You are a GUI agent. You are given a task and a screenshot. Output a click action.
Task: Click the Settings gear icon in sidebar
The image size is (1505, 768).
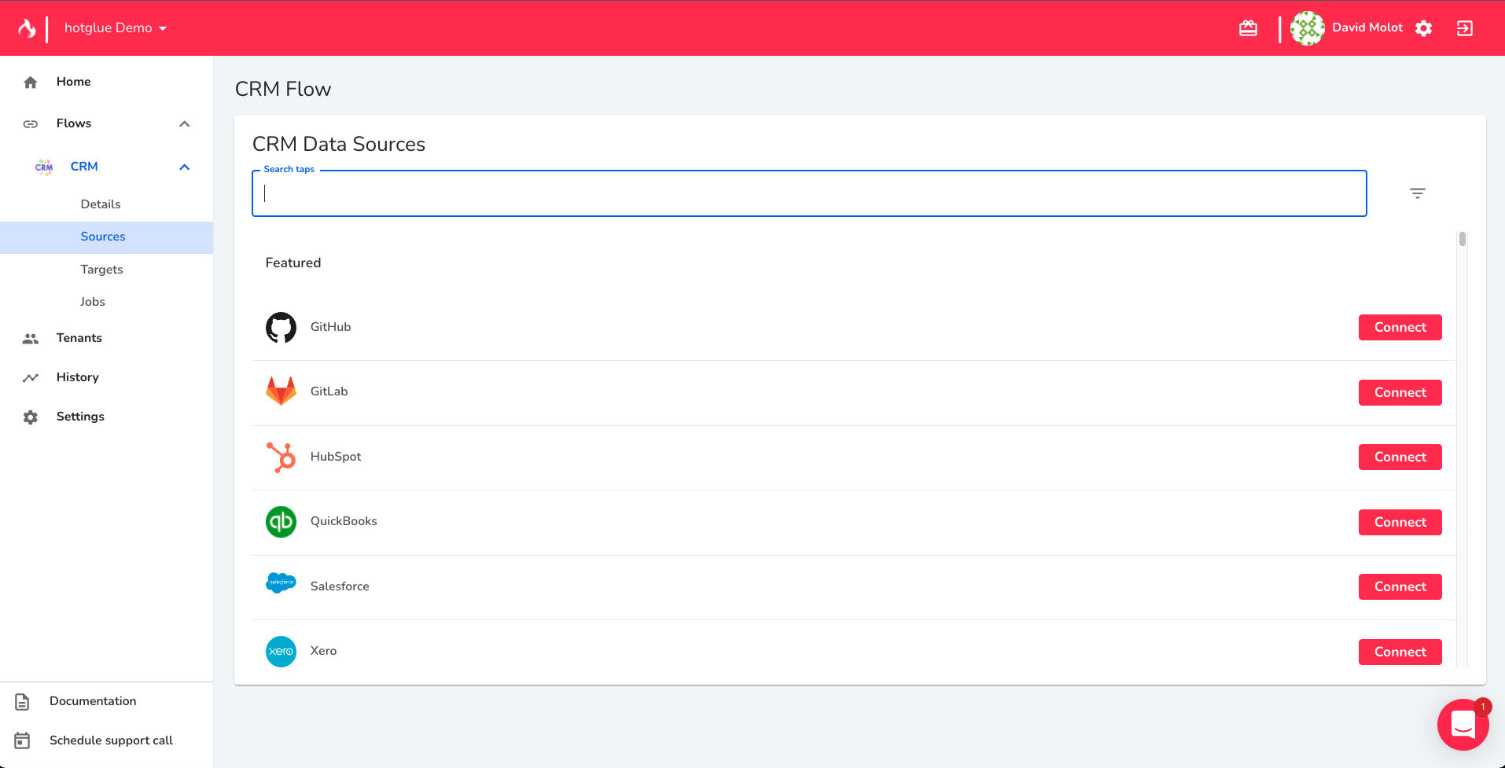coord(31,417)
